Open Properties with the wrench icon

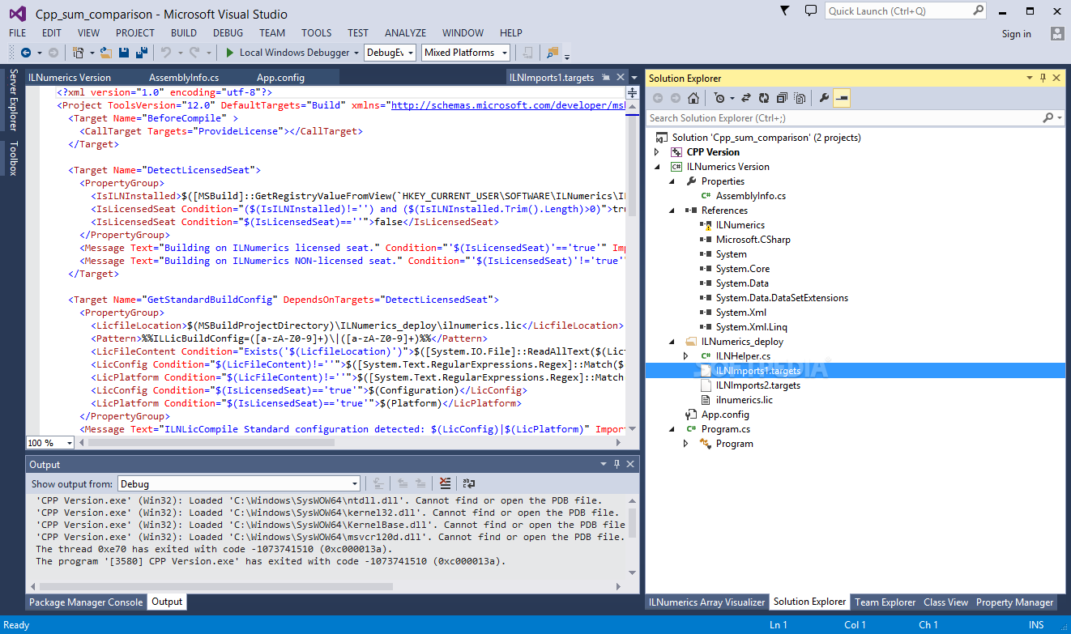[x=824, y=98]
